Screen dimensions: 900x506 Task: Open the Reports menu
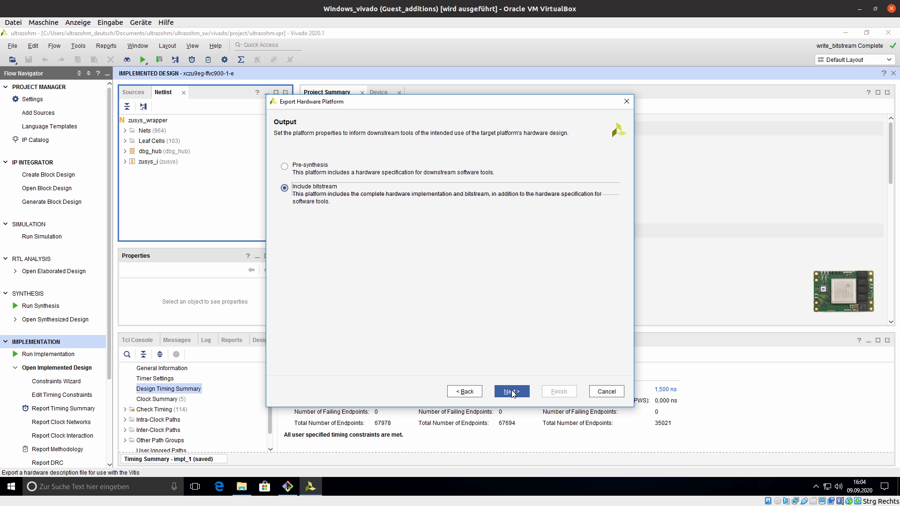click(106, 45)
